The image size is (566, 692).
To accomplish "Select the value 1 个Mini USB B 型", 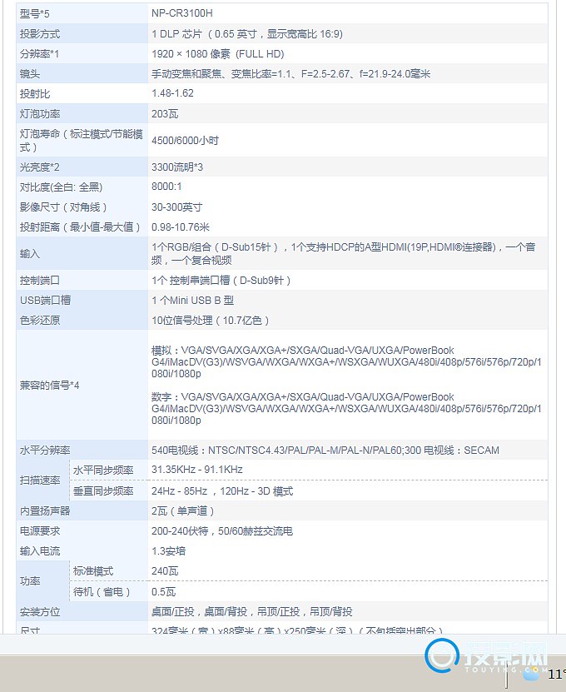I will coord(193,300).
